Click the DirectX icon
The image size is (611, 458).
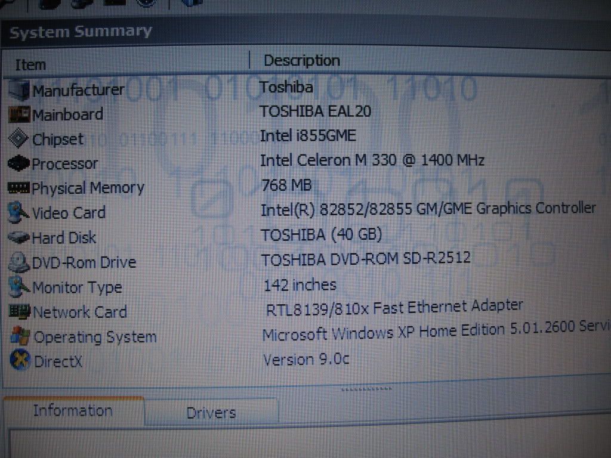tap(20, 361)
